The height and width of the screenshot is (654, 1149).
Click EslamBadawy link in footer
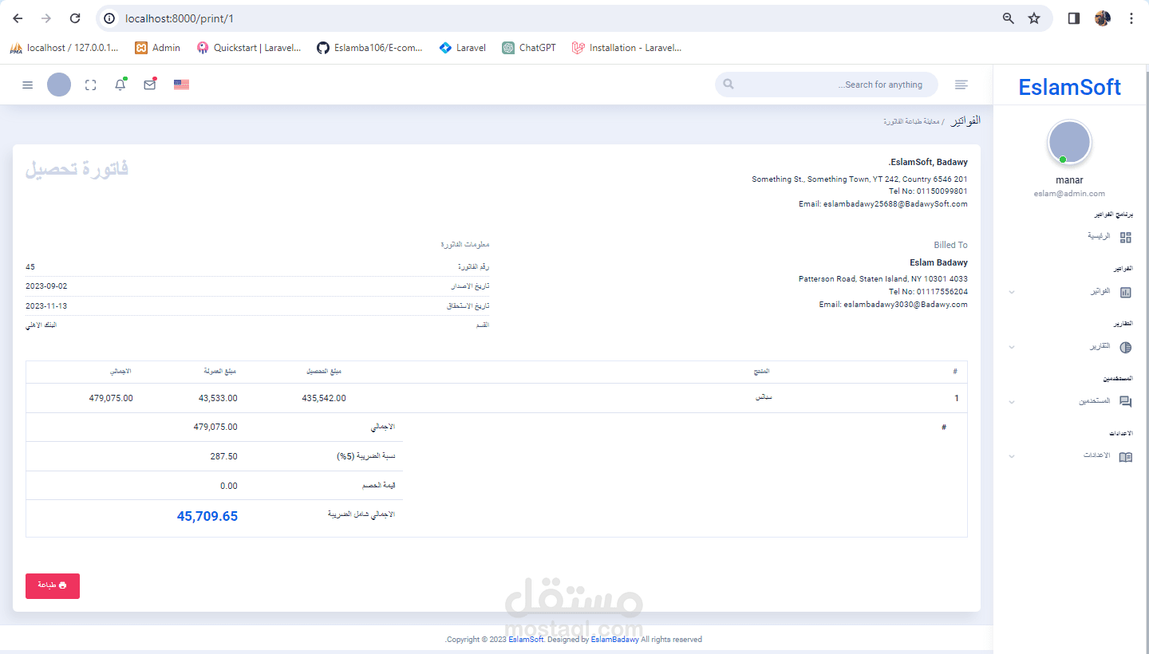tap(614, 639)
